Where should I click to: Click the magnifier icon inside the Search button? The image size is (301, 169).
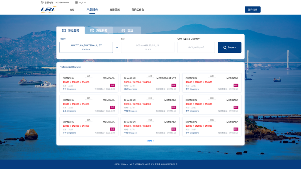(225, 47)
